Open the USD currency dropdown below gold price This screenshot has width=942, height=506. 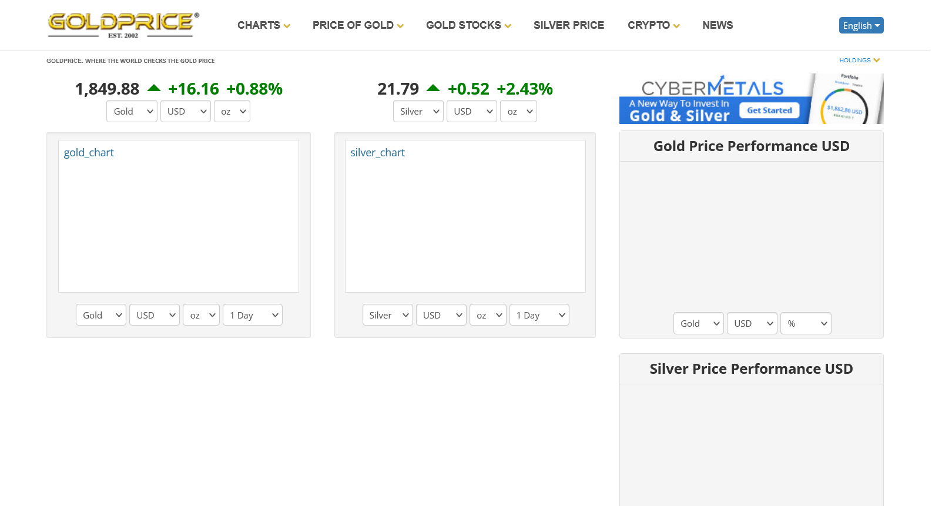(185, 111)
